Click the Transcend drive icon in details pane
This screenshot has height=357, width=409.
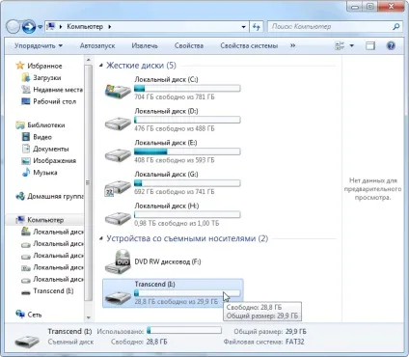(27, 341)
